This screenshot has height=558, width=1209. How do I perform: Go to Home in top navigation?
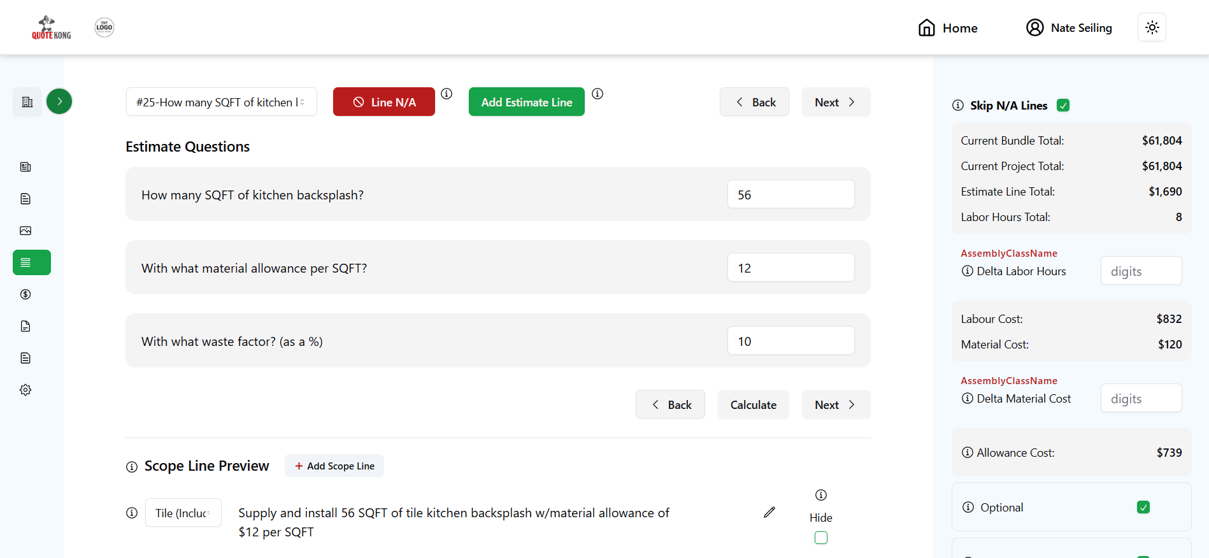tap(948, 28)
